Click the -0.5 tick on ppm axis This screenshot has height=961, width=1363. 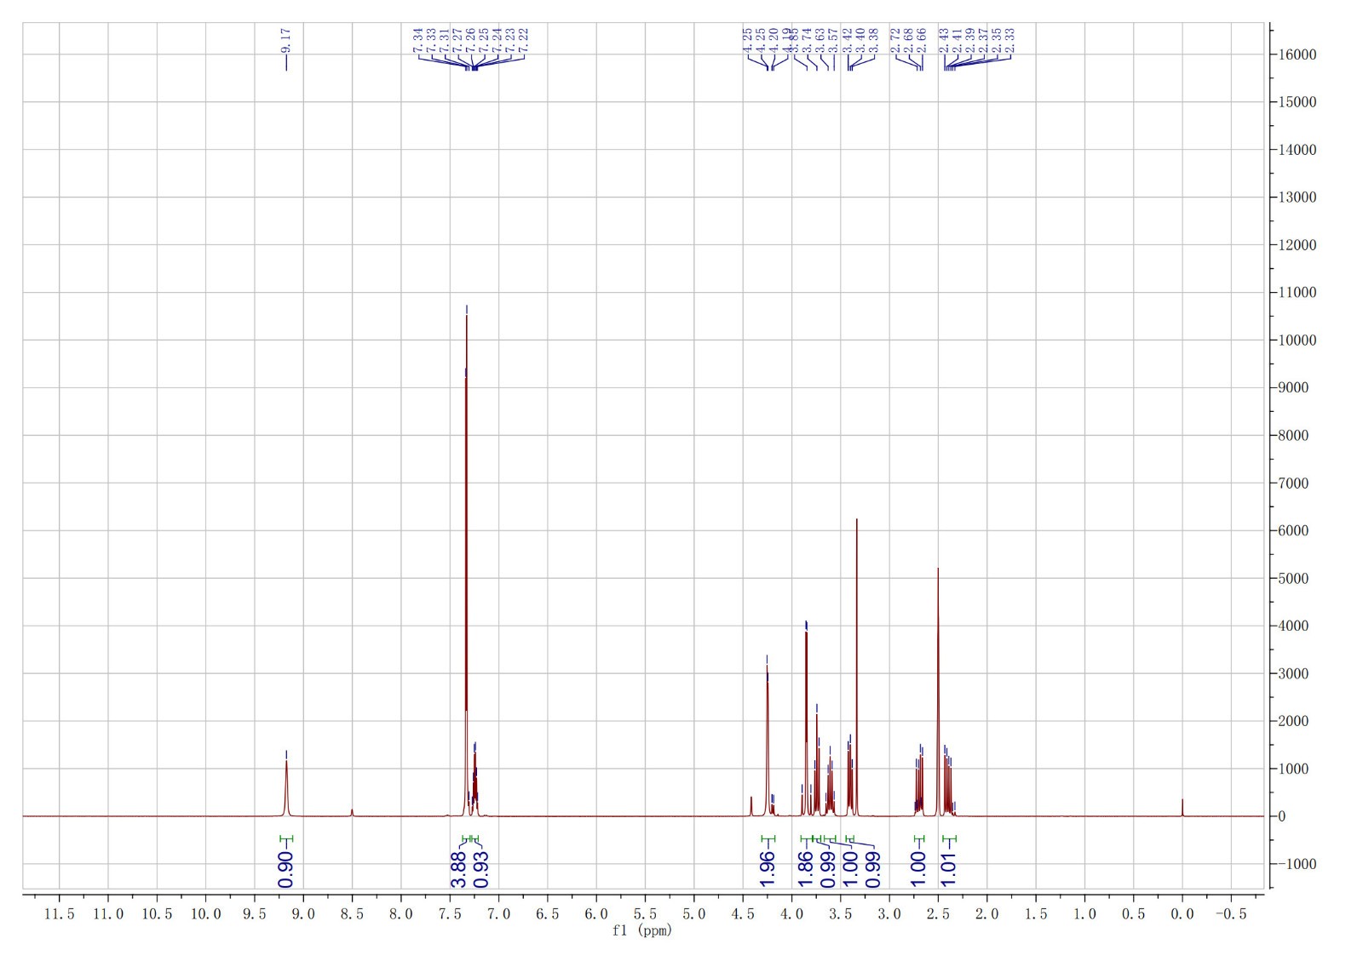click(x=1230, y=914)
